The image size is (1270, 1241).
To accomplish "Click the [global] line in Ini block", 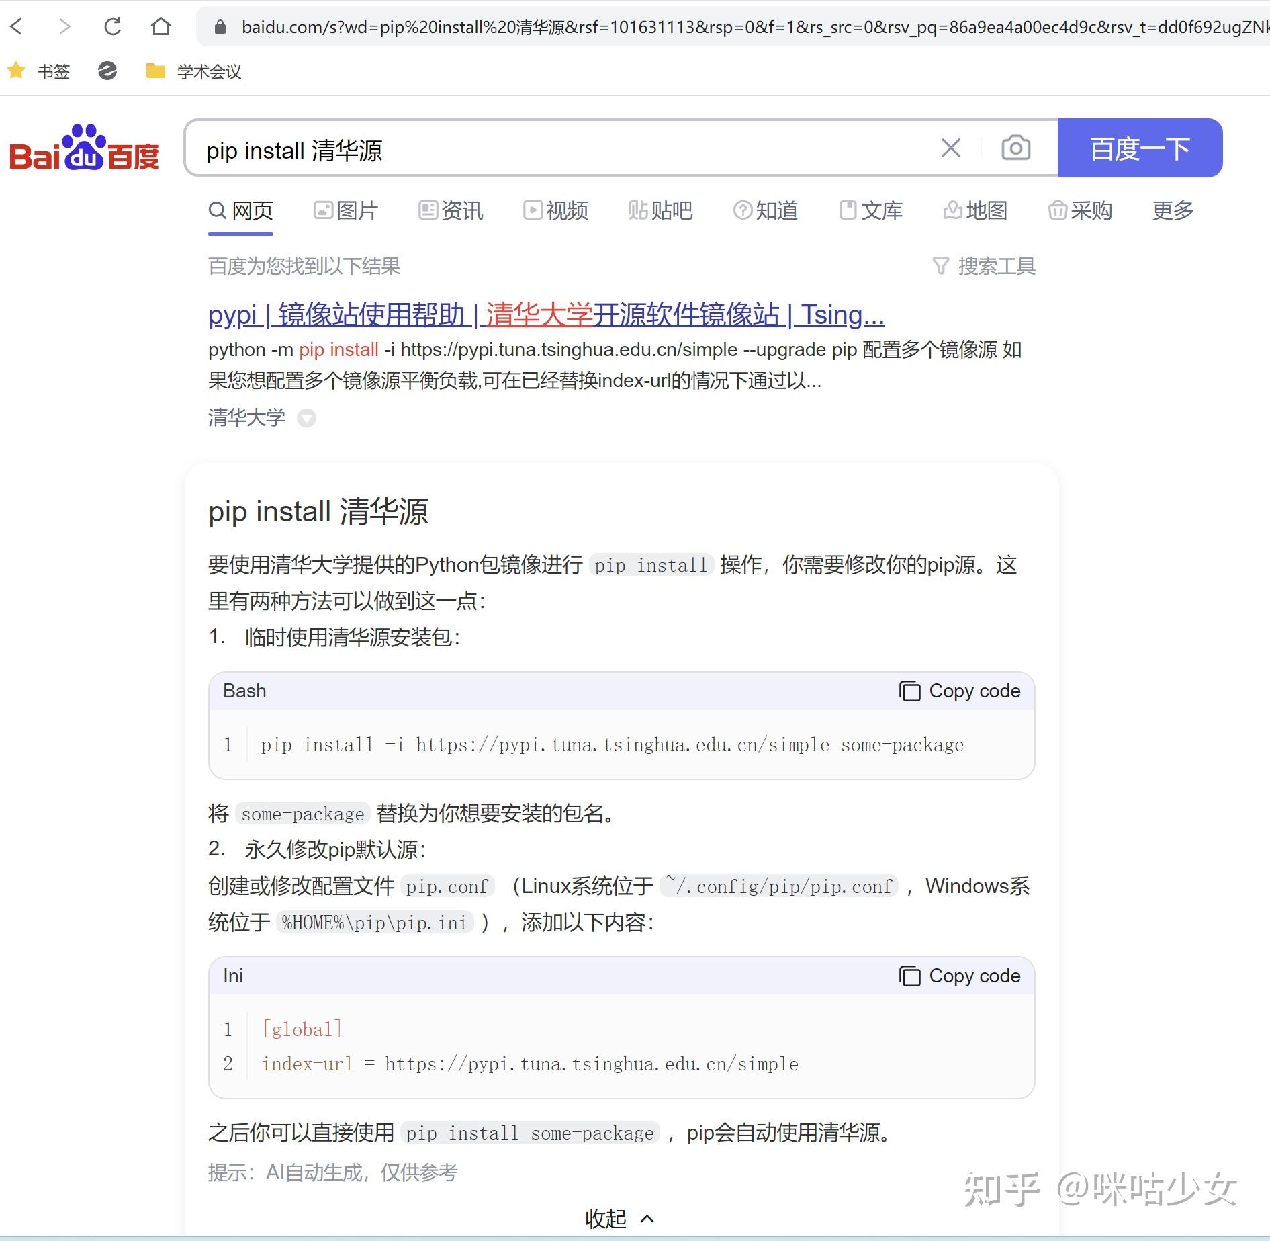I will [x=302, y=1029].
